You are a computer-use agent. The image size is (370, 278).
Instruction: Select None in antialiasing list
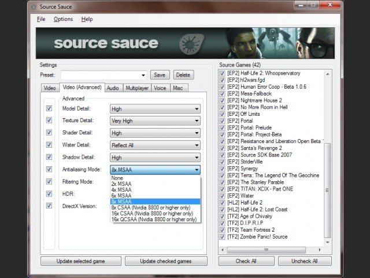[x=156, y=178]
